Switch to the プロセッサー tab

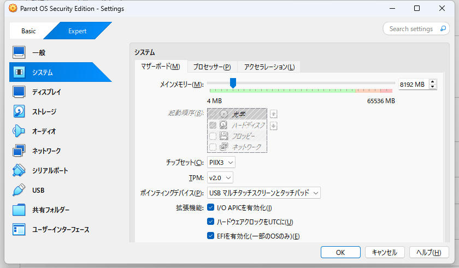point(212,67)
